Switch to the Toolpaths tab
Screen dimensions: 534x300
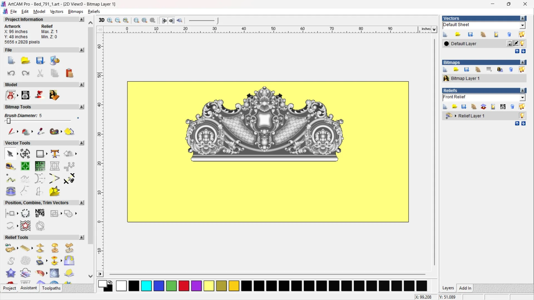[51, 288]
